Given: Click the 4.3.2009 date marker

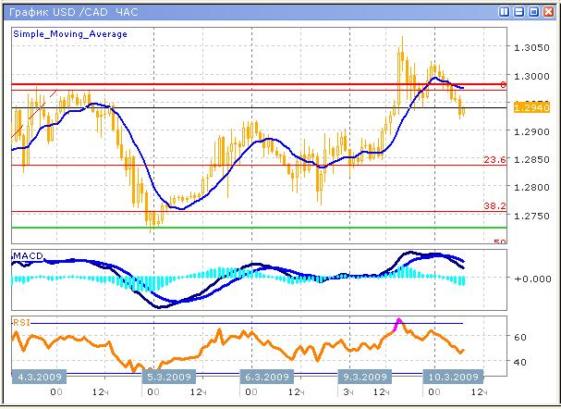Looking at the screenshot, I should (37, 377).
